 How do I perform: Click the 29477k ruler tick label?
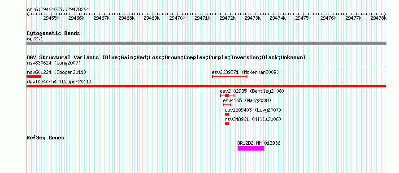tap(354, 18)
